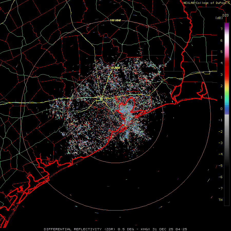Click the -7 value on the color scale
The width and height of the screenshot is (231, 231).
click(x=220, y=188)
